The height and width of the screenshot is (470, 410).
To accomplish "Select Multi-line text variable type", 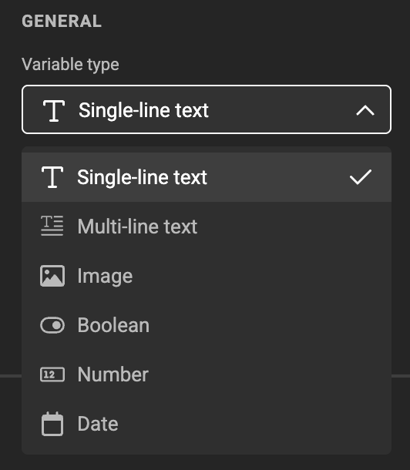I will [x=207, y=227].
